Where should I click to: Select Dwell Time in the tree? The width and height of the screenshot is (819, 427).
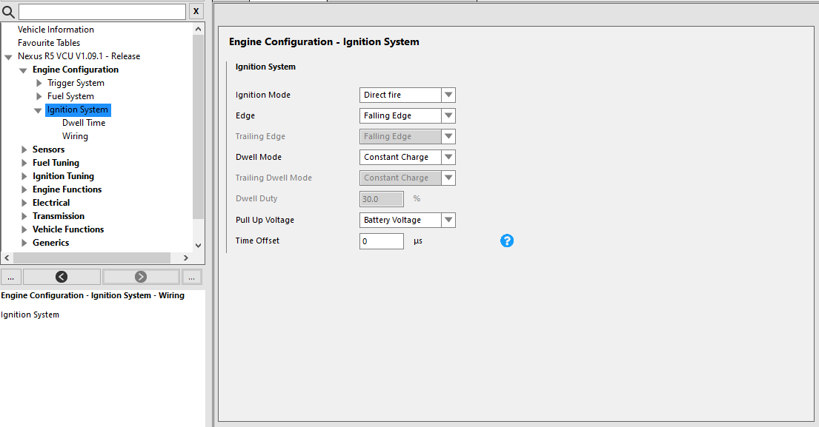84,123
